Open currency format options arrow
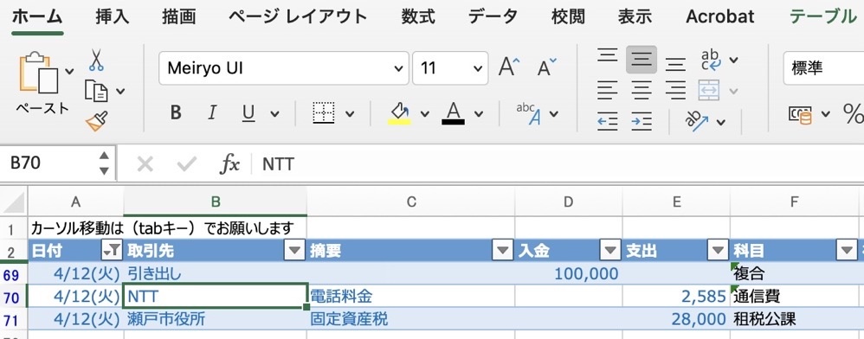Image resolution: width=864 pixels, height=339 pixels. tap(825, 114)
